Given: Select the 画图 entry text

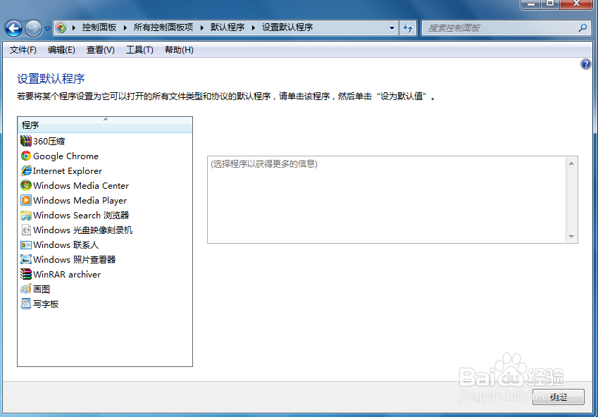Looking at the screenshot, I should pos(42,290).
